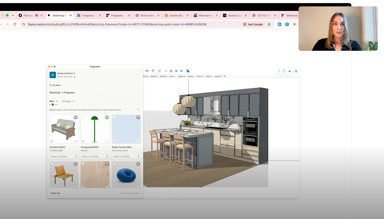Click the blue pouf thumbnail
Viewport: 384px width, 219px height.
coord(126,175)
